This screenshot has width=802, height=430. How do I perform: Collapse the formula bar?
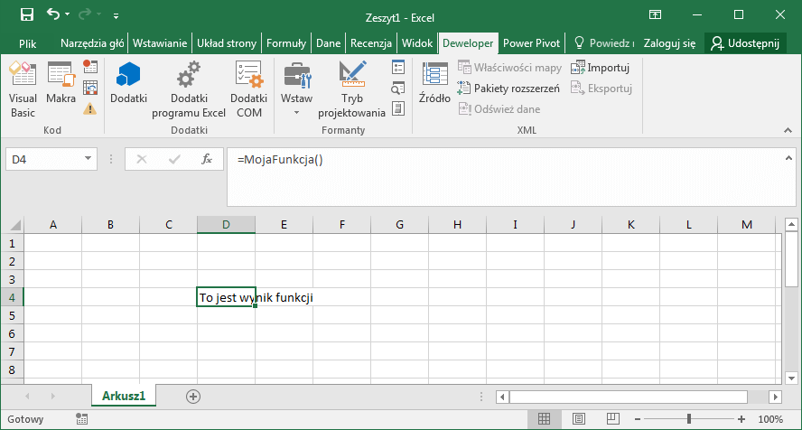pos(788,158)
